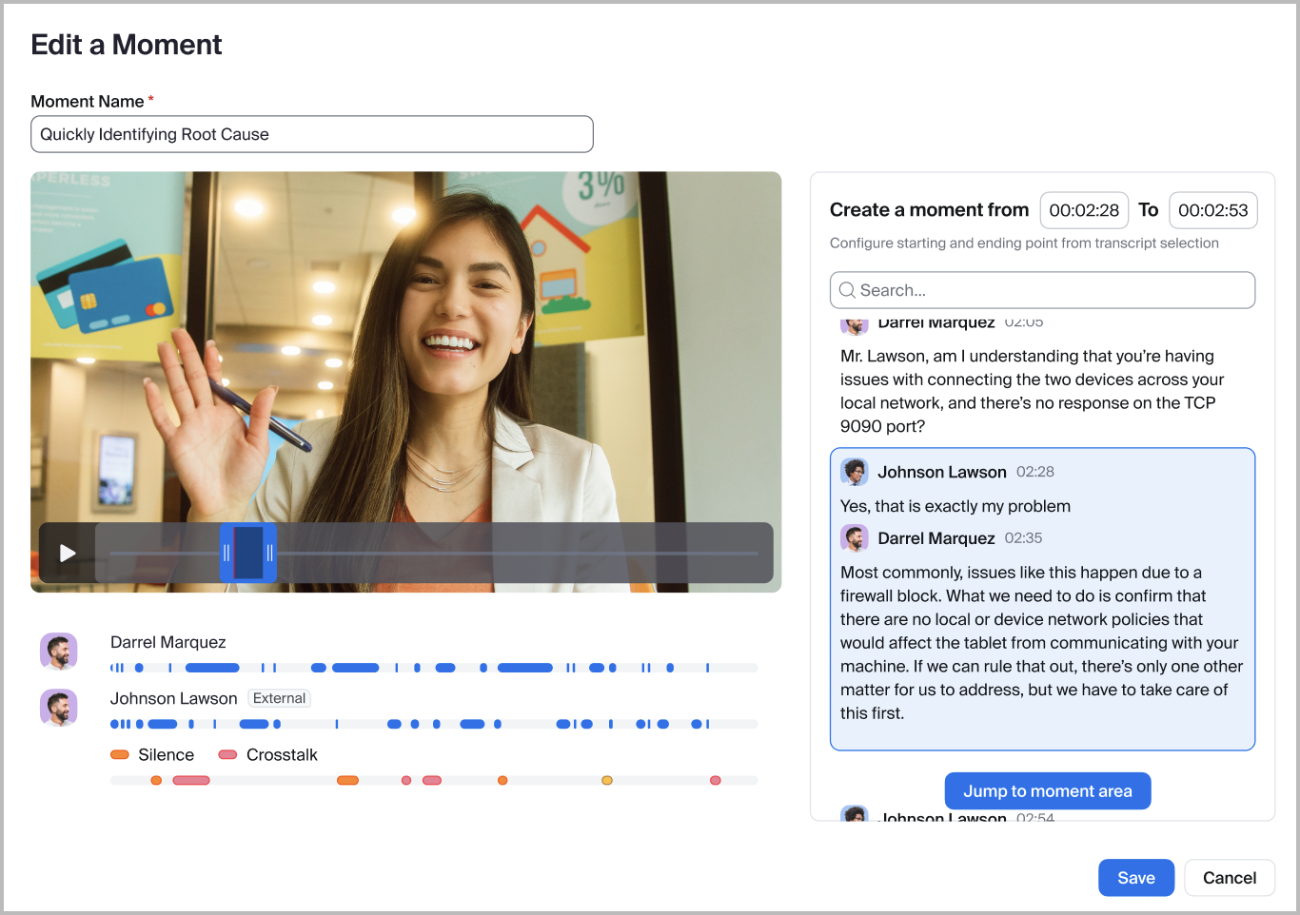Click the red Crosstalk legend icon
The image size is (1300, 915).
click(227, 755)
